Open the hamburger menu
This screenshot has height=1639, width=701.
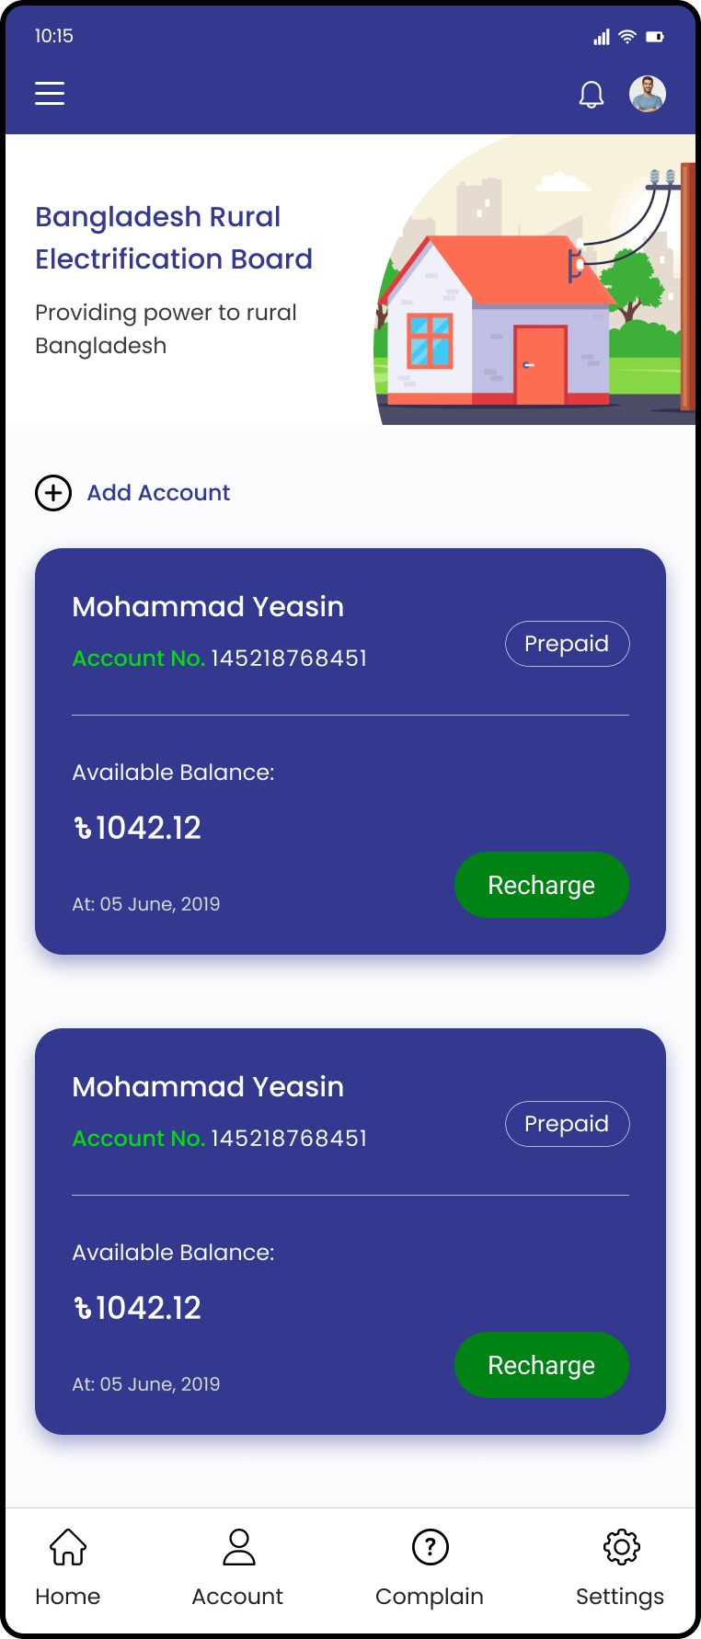50,93
